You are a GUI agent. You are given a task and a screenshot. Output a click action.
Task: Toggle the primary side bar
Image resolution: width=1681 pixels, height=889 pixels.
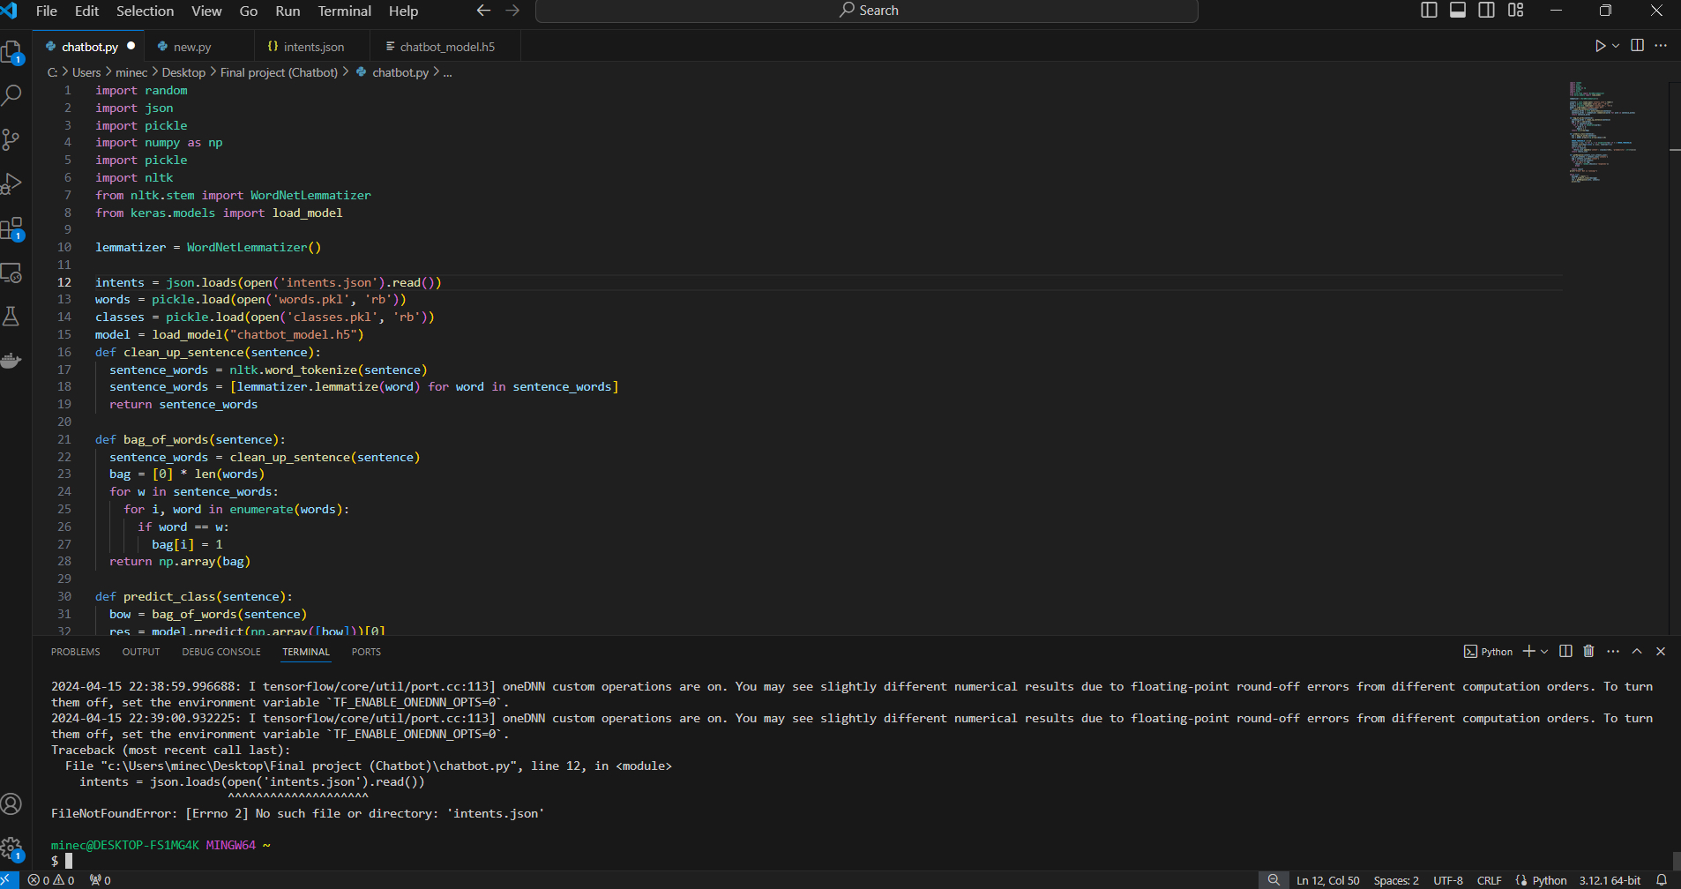point(1430,11)
